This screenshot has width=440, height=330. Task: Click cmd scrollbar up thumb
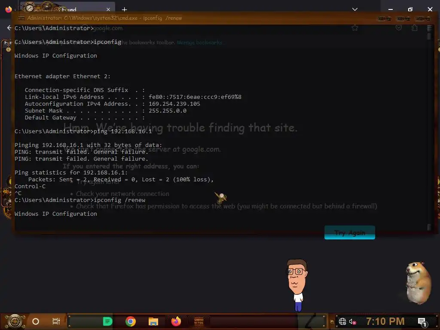click(429, 37)
